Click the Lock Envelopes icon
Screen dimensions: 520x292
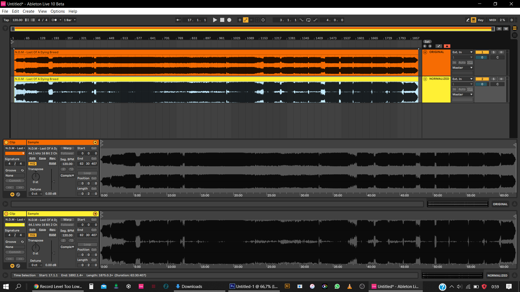447,46
